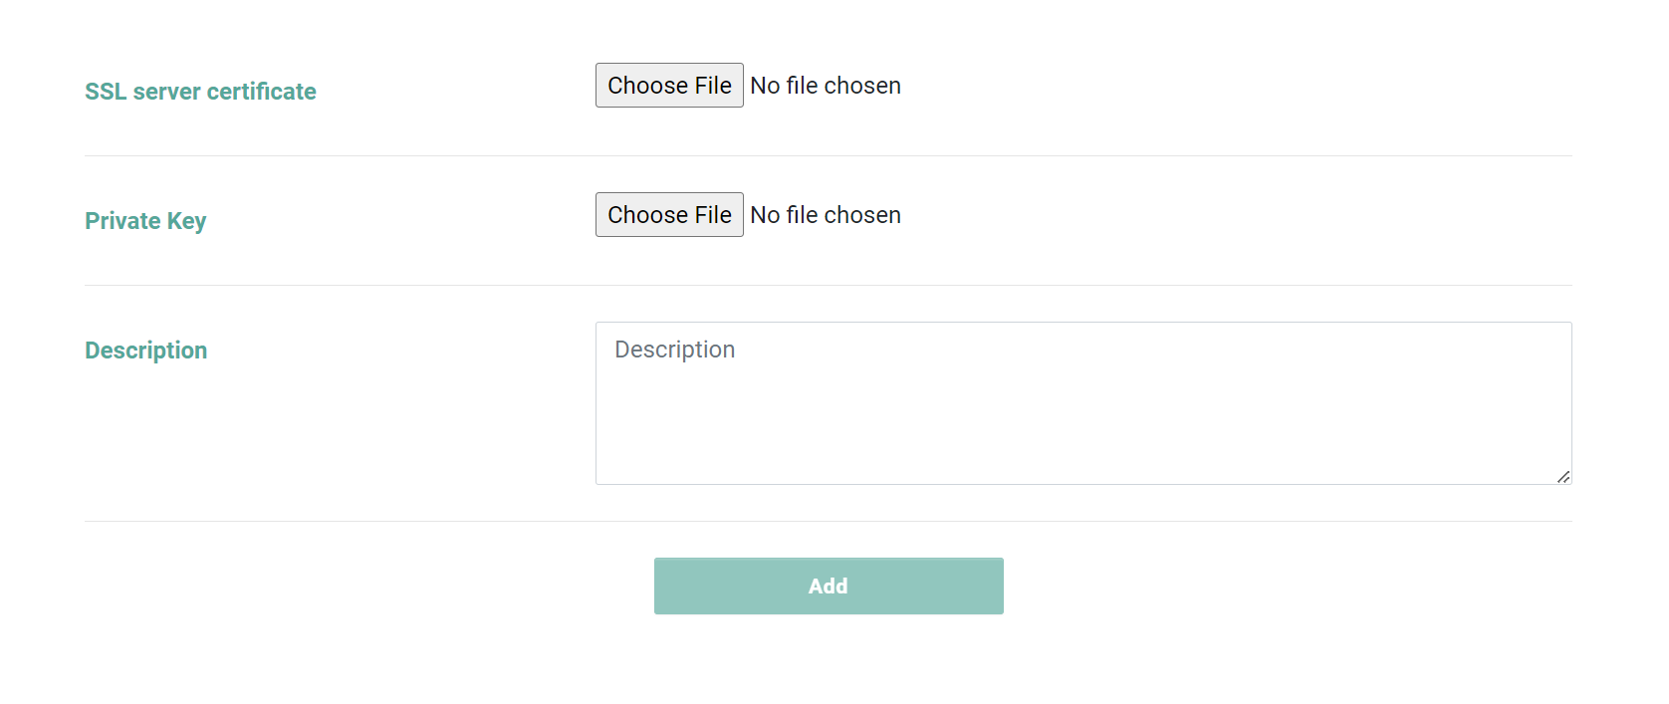Screen dimensions: 1669x704
Task: Click the Description placeholder text
Action: 675,350
